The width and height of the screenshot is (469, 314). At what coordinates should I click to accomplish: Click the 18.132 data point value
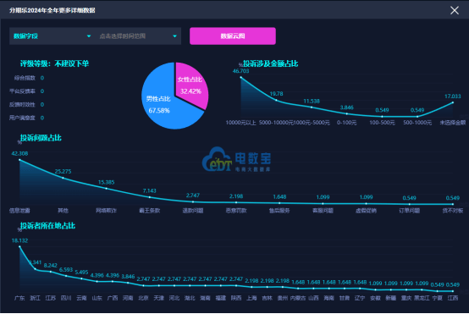tap(19, 240)
